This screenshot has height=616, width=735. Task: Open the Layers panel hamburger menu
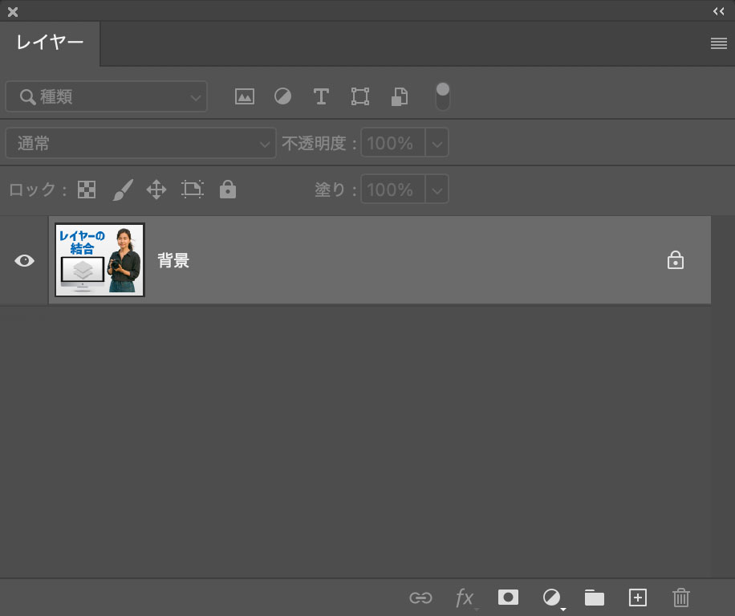[719, 43]
